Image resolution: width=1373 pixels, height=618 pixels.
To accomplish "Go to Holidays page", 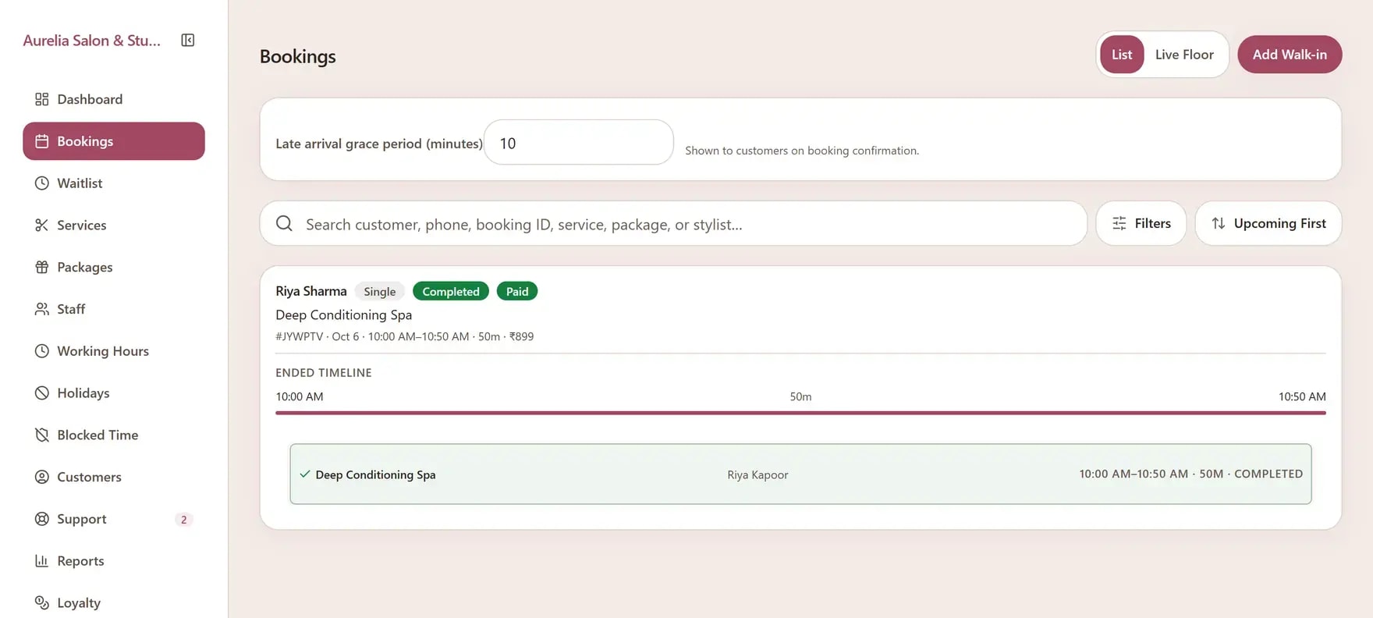I will 114,393.
